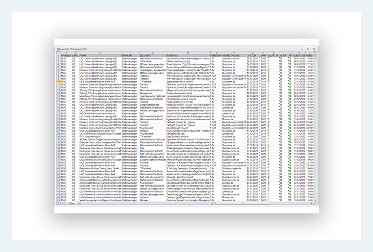Click the 'Wirtschaftsfachkraft' segment cell
This screenshot has width=373, height=252.
click(x=153, y=105)
